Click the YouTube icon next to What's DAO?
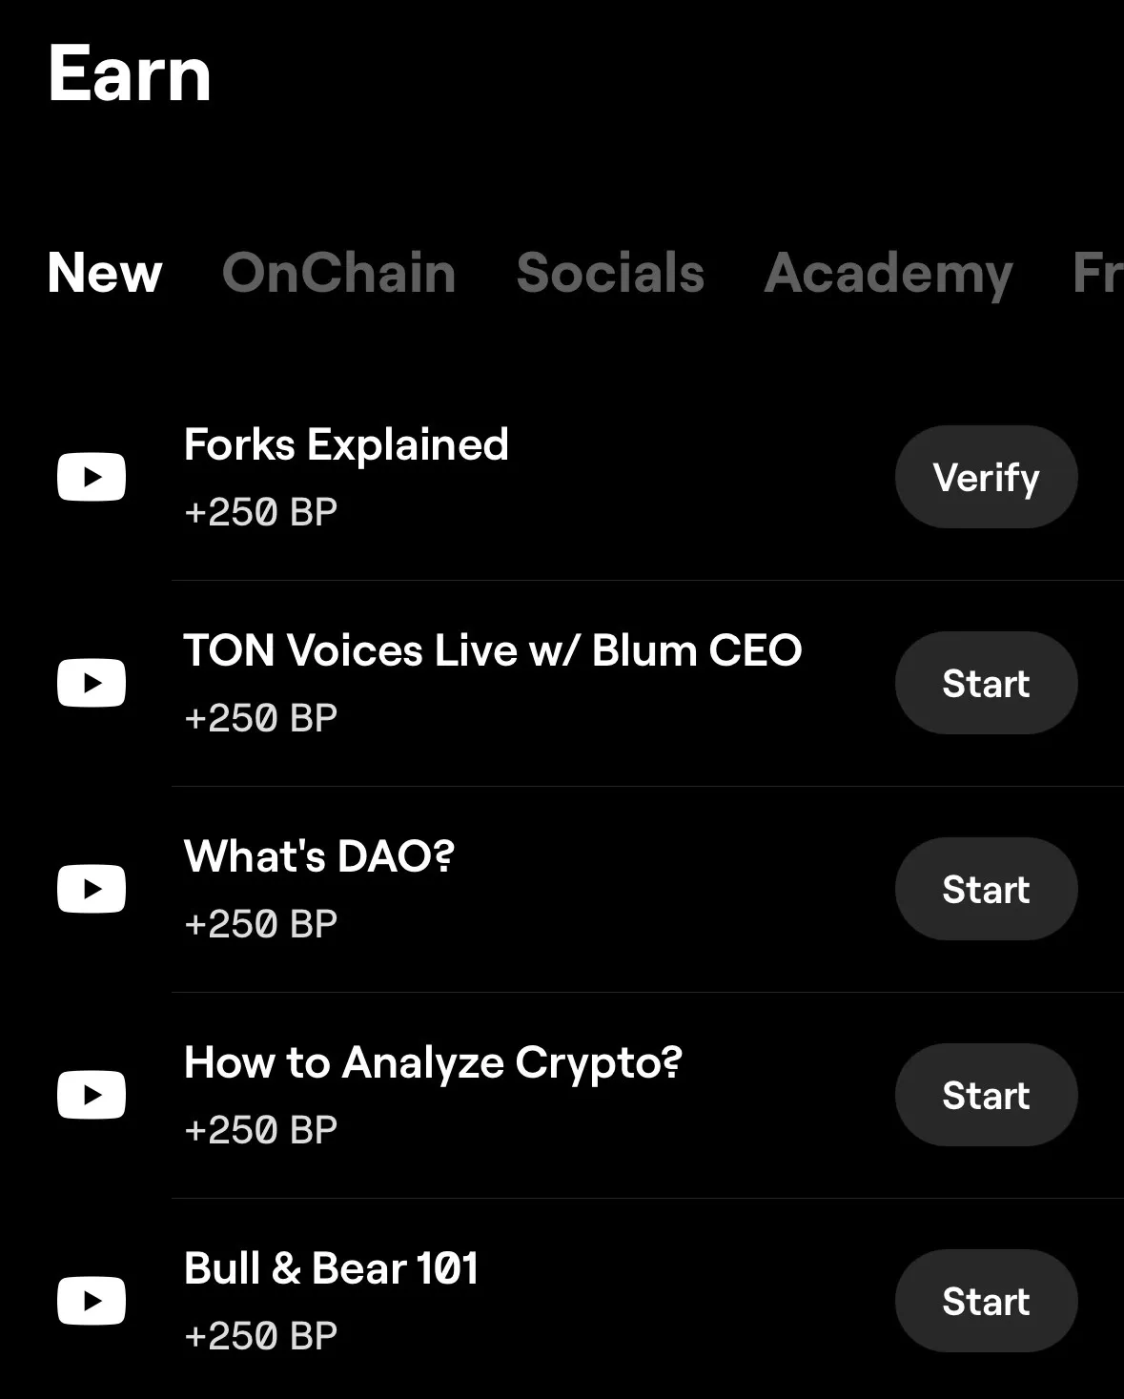 (x=92, y=889)
